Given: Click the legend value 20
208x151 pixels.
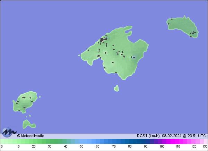Looking at the screenshot, I should [x=34, y=146].
